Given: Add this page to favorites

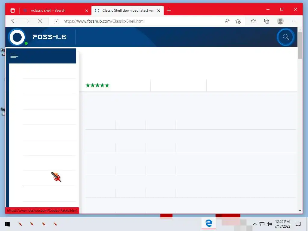Looking at the screenshot, I should (238, 21).
